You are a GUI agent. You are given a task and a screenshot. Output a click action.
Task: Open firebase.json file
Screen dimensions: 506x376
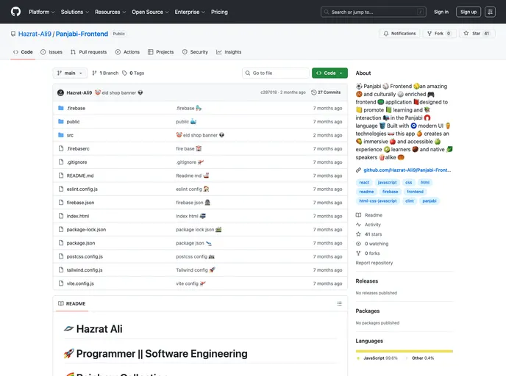coord(80,203)
